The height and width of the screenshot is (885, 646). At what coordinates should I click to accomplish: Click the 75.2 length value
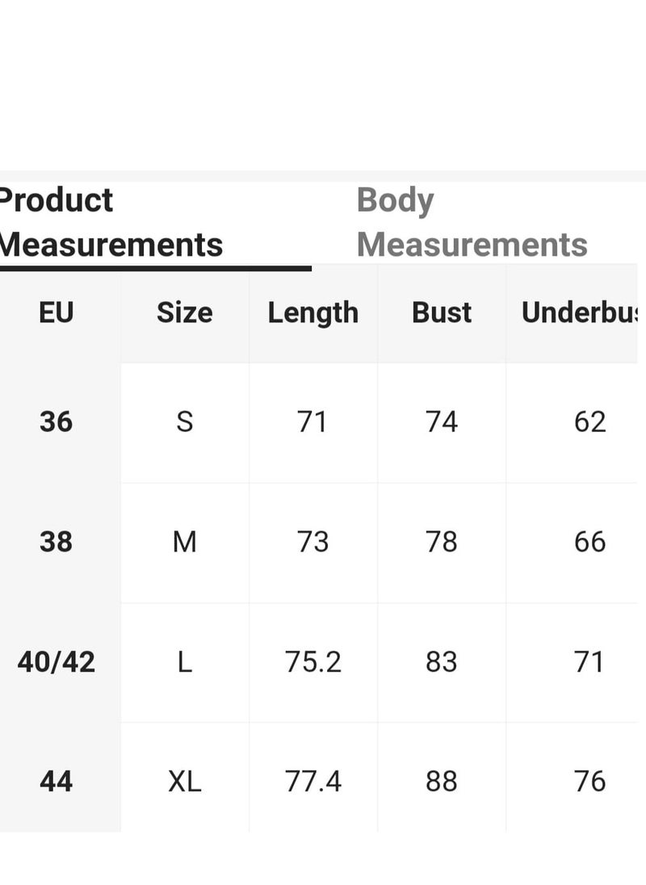[313, 661]
